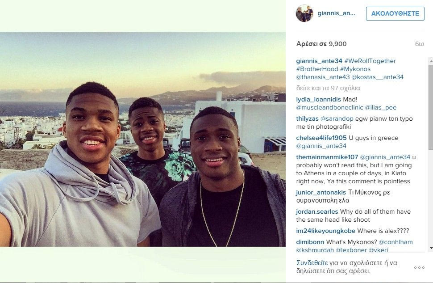433x283 pixels.
Task: Click the comments scrollbar thumb
Action: click(430, 107)
